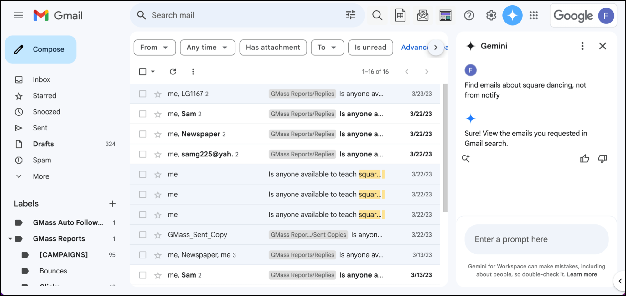Give thumbs down to Gemini response
The width and height of the screenshot is (626, 296).
[x=602, y=159]
